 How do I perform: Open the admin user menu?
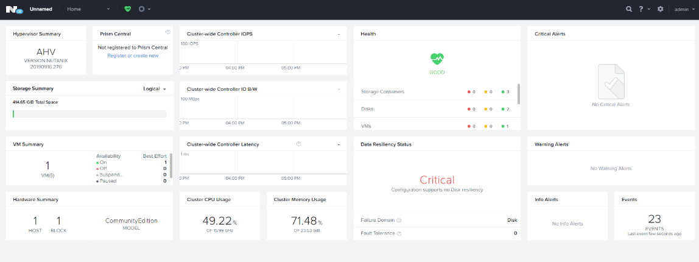(x=684, y=9)
